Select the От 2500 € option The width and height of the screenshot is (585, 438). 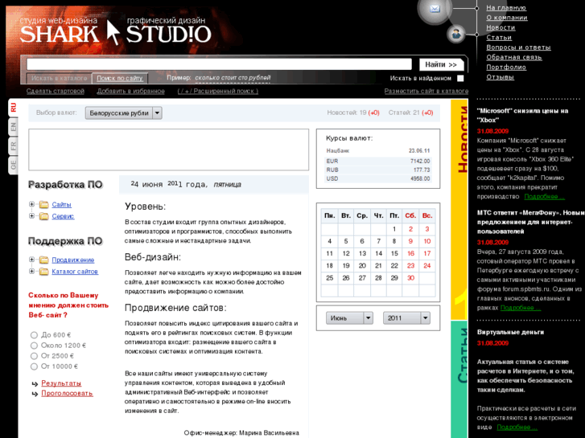34,356
